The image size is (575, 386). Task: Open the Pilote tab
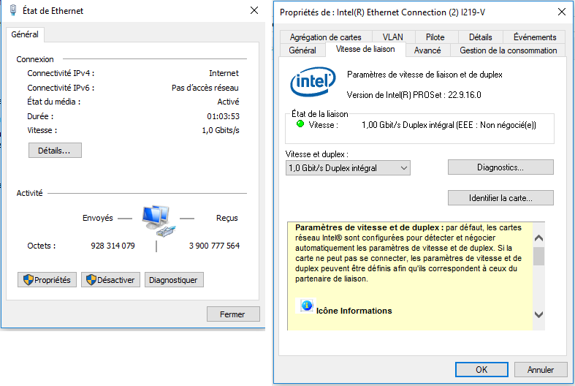435,37
